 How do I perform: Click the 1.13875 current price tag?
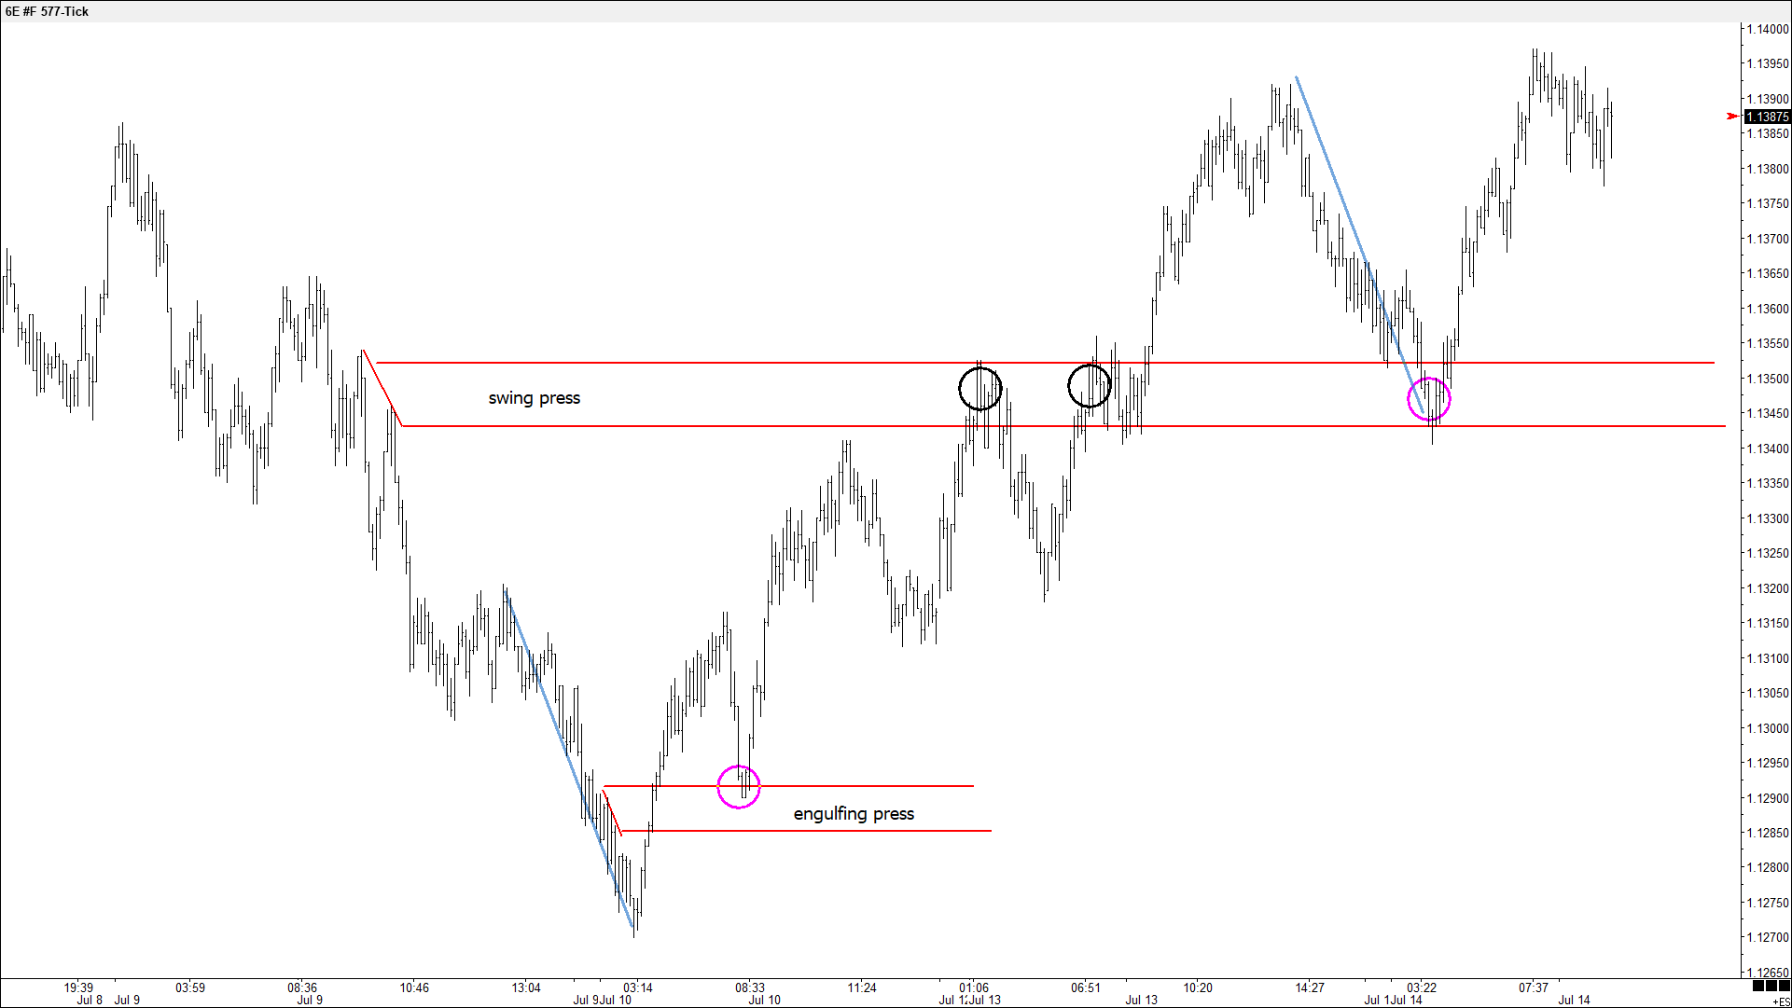(1768, 117)
